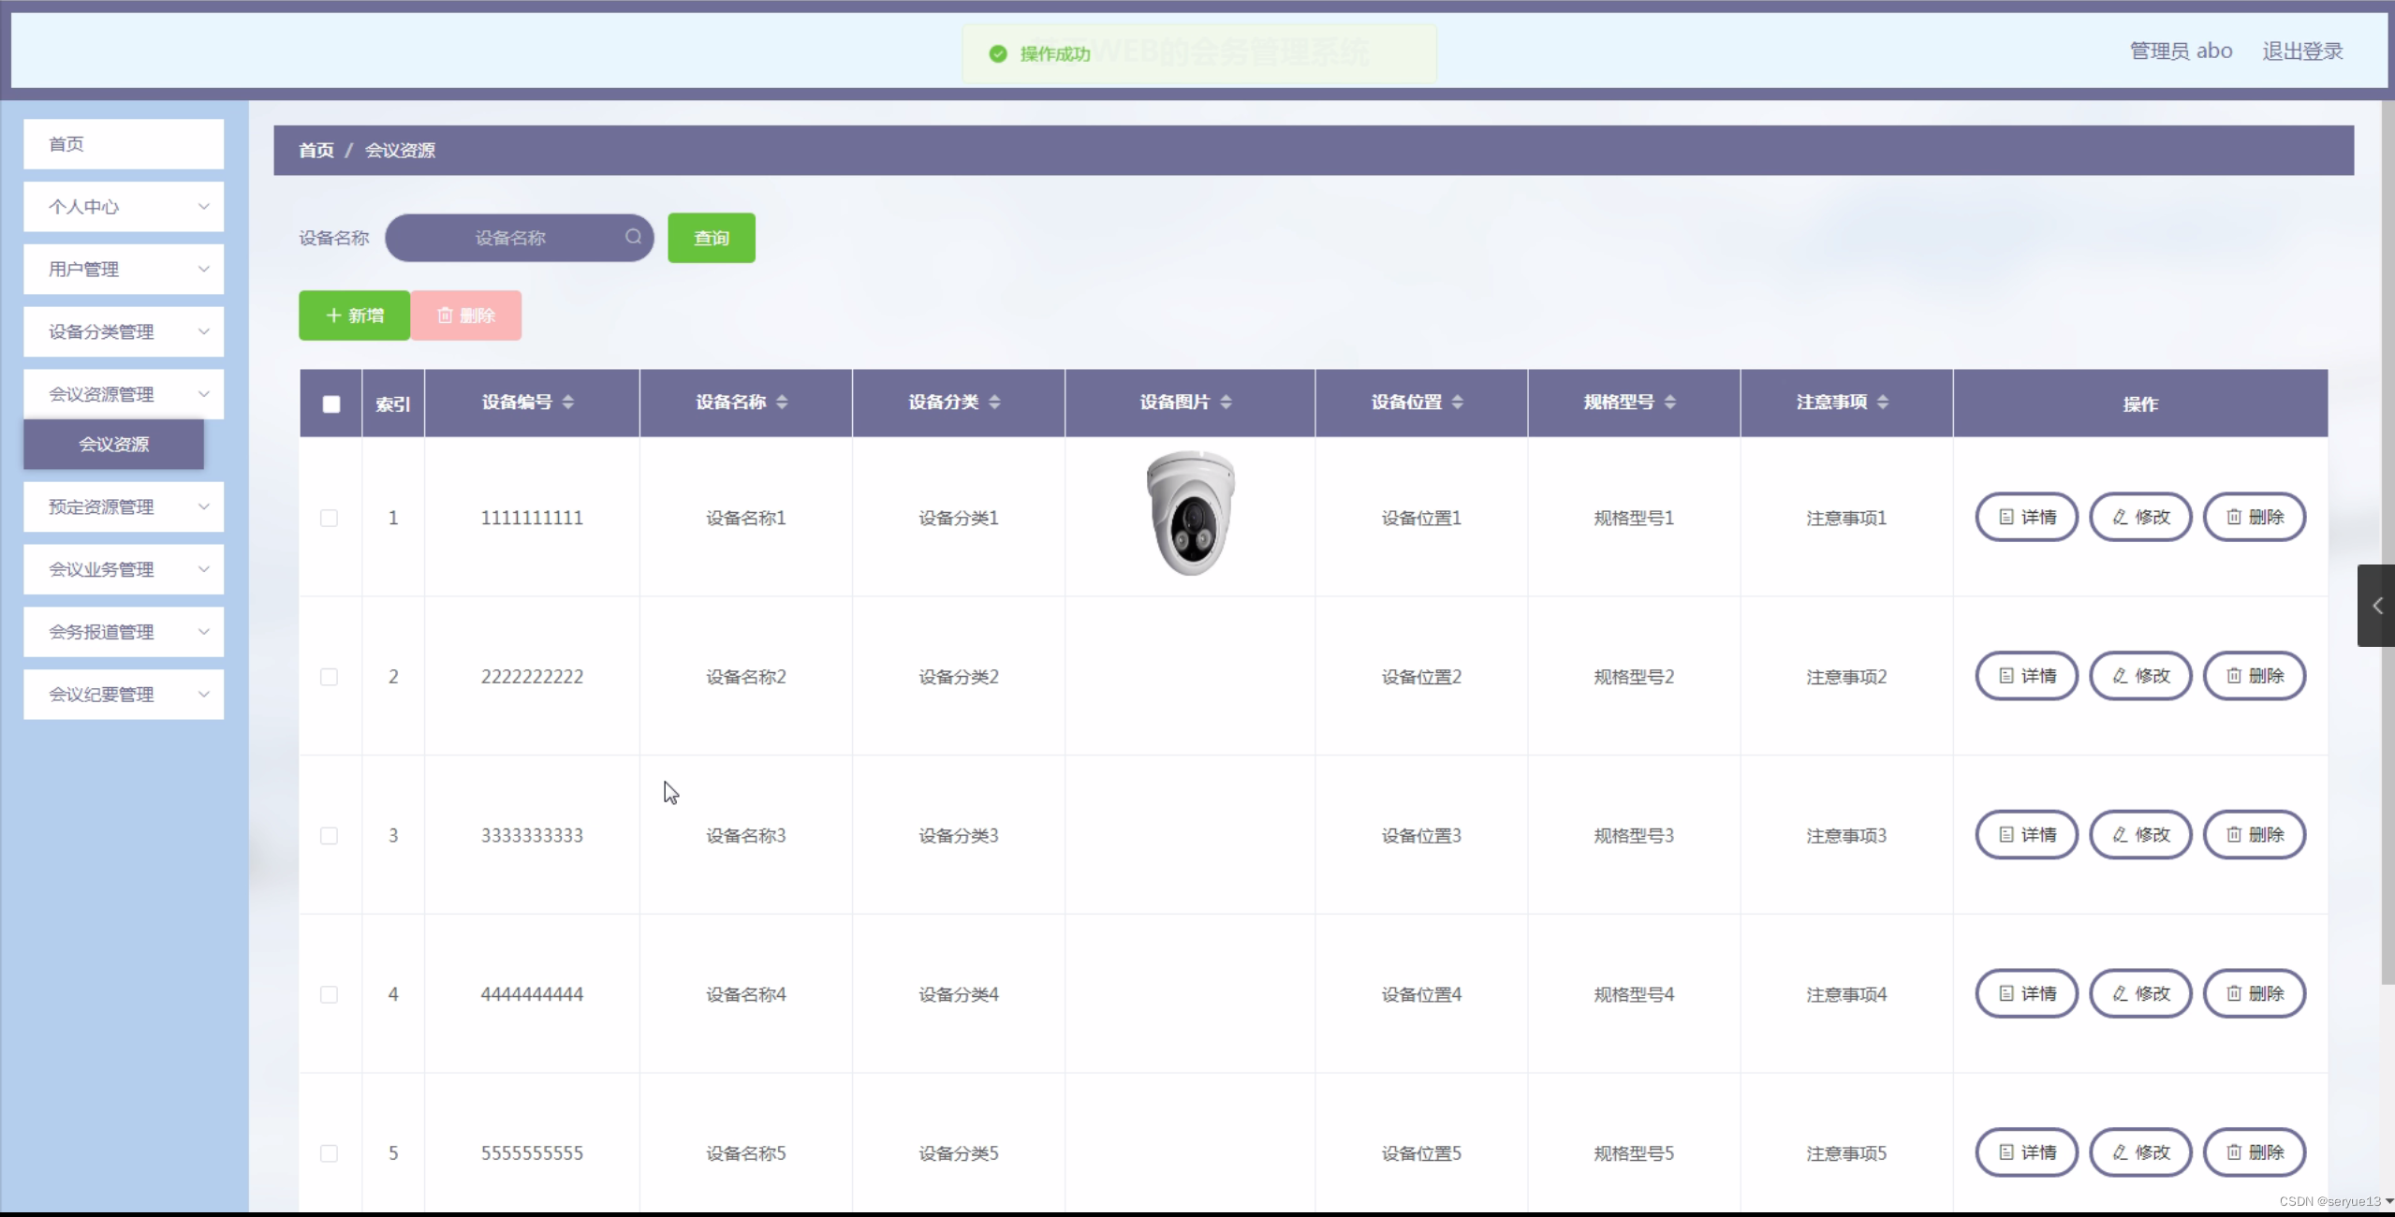Viewport: 2395px width, 1217px height.
Task: Check the checkbox for row 4
Action: (329, 994)
